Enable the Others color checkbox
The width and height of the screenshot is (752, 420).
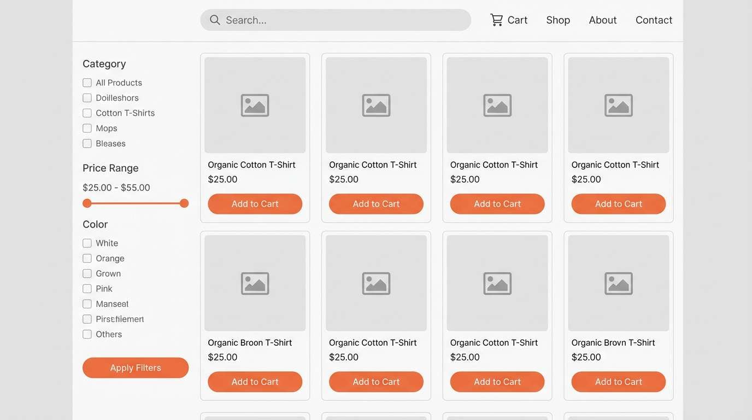(x=87, y=334)
